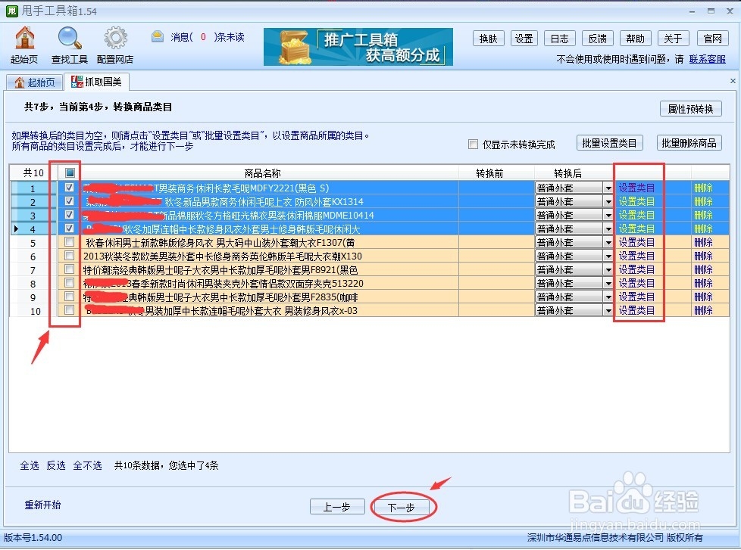Go to the 起始页 tab
Viewport: 741px width, 550px height.
34,81
